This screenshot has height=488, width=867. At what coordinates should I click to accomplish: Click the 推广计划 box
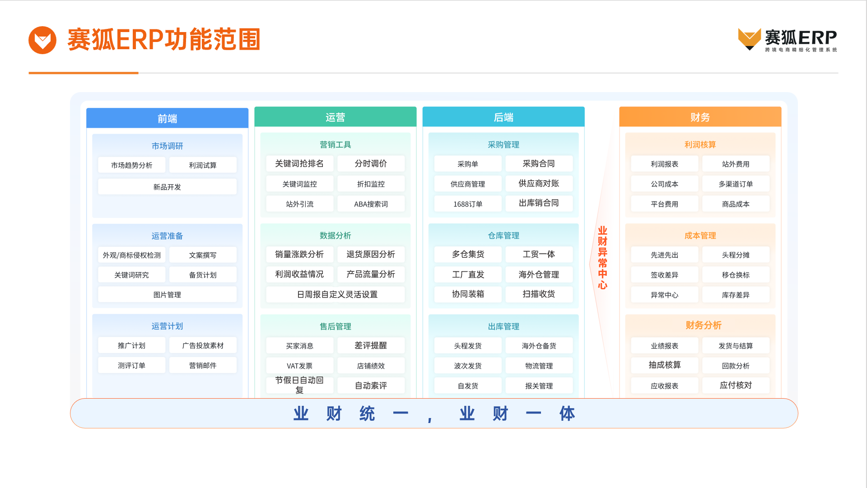click(131, 345)
